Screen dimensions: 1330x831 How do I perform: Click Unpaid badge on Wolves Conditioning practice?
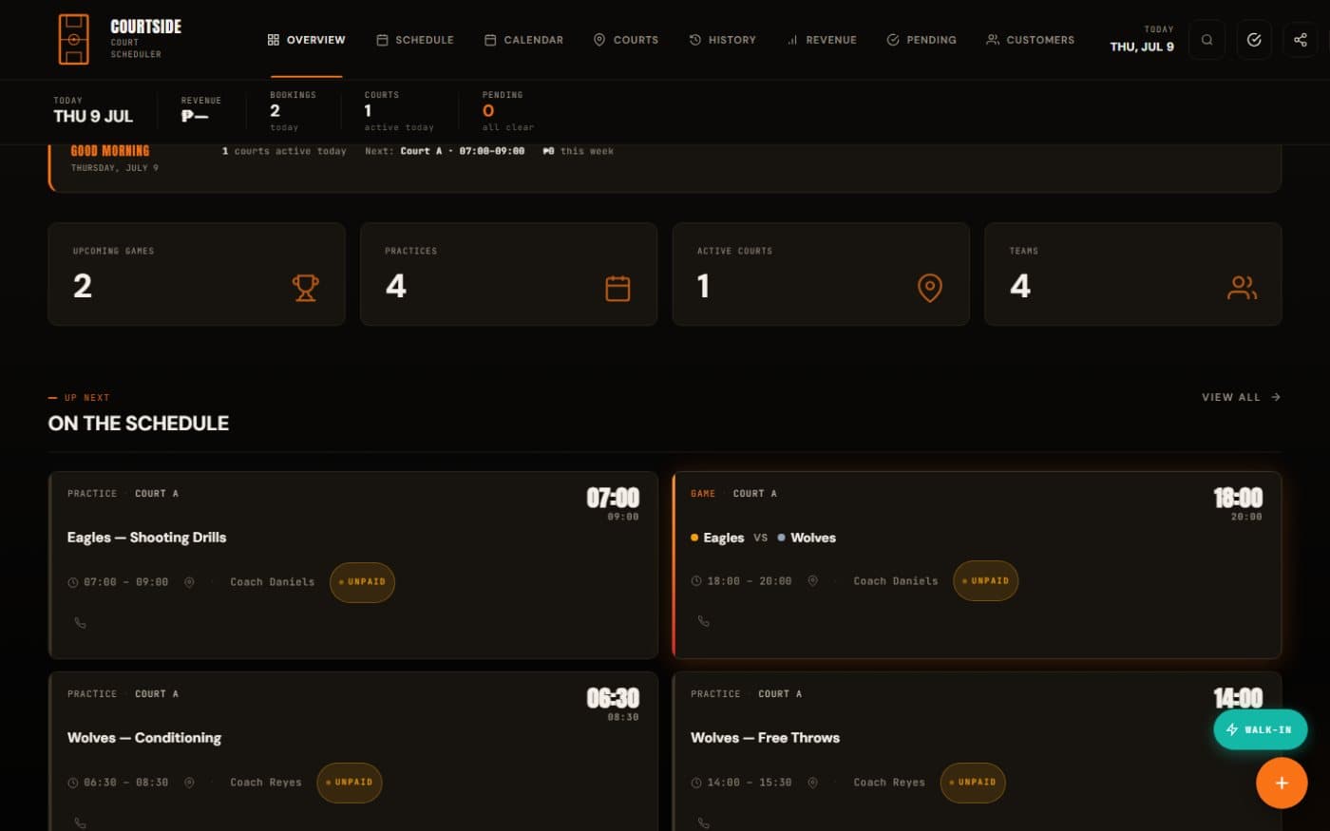click(x=350, y=783)
